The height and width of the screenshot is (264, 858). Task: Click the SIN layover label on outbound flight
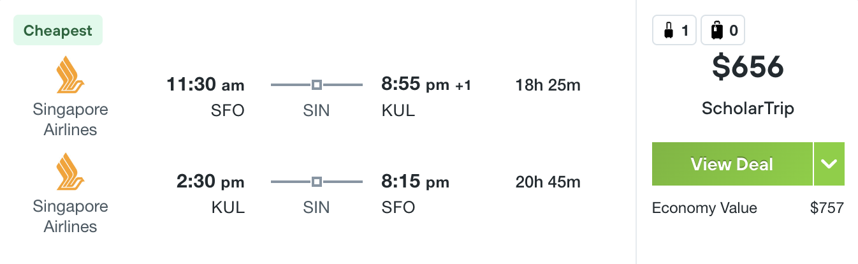316,110
